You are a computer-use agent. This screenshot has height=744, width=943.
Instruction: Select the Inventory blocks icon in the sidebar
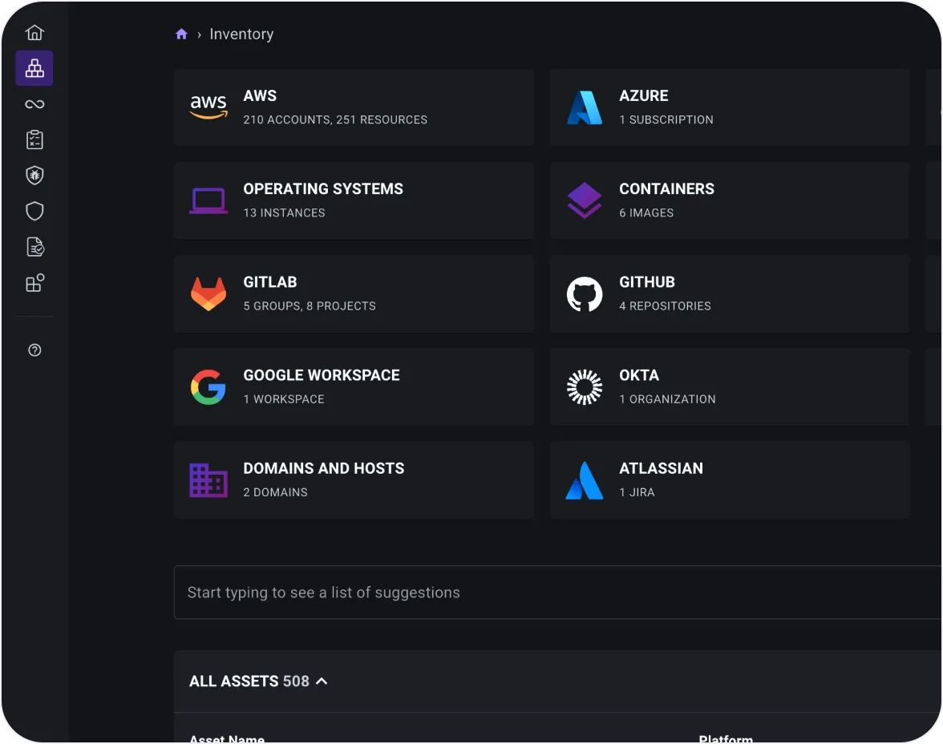(34, 68)
